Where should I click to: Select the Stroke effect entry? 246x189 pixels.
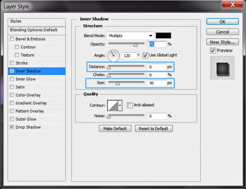[36, 63]
